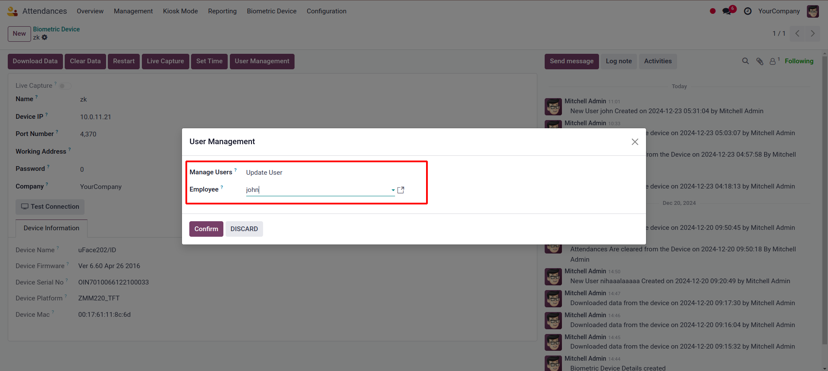Close the User Management dialog
The width and height of the screenshot is (828, 371).
635,142
